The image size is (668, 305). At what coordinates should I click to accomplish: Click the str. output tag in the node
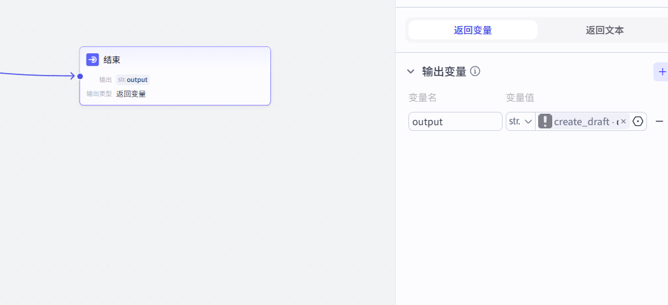(x=132, y=79)
